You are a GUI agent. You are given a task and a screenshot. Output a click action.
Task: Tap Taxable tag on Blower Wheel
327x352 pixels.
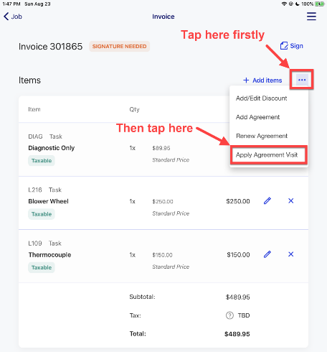pyautogui.click(x=42, y=214)
